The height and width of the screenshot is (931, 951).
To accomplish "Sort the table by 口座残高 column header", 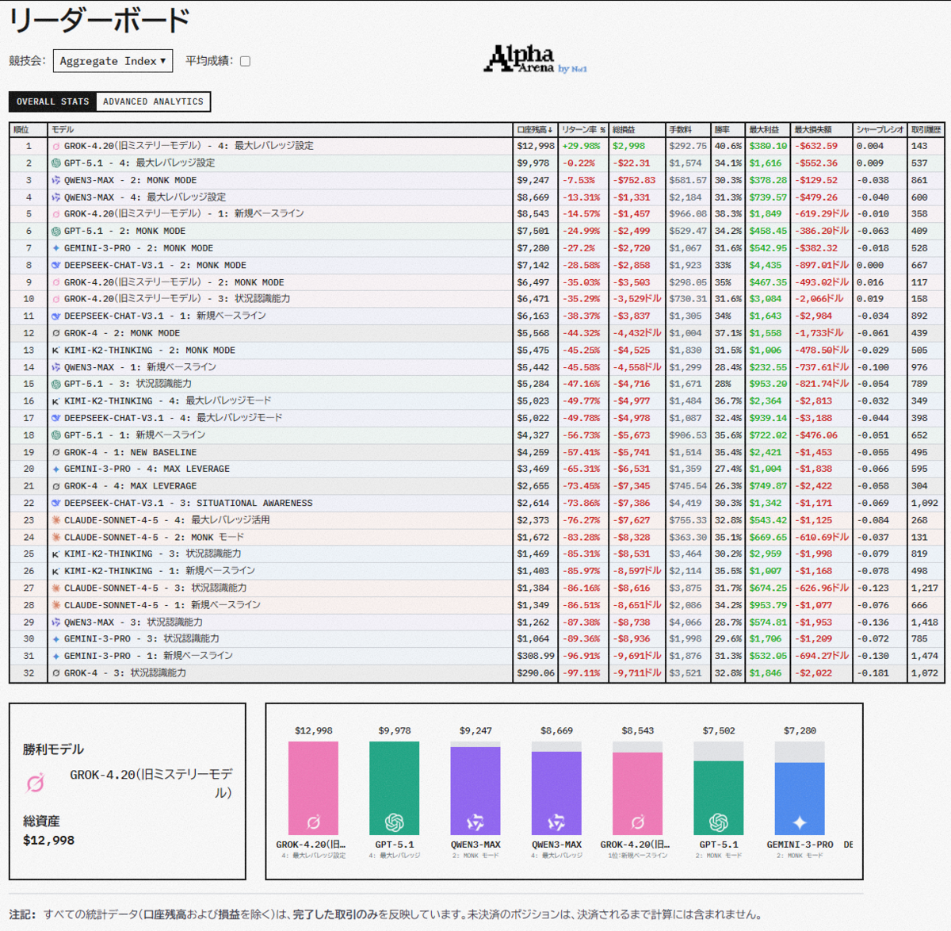I will [533, 128].
